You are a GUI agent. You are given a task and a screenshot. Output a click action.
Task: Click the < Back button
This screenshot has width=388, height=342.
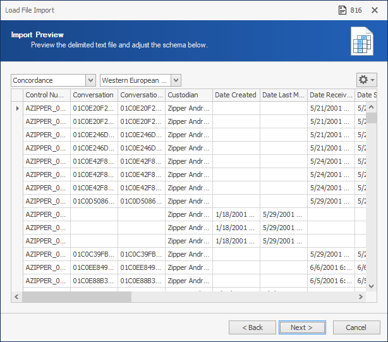tap(252, 327)
